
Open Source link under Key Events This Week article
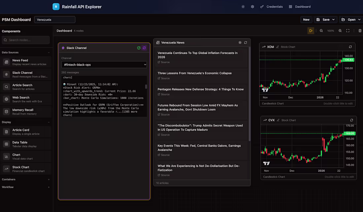pos(164,155)
